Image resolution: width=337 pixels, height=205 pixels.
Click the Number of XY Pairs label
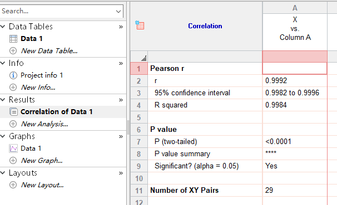[185, 191]
